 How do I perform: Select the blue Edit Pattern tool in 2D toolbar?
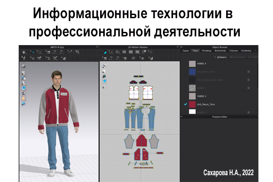(x=104, y=52)
